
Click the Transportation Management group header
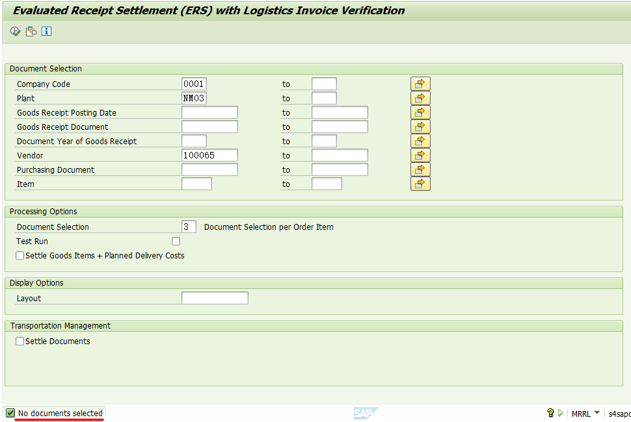click(x=60, y=326)
